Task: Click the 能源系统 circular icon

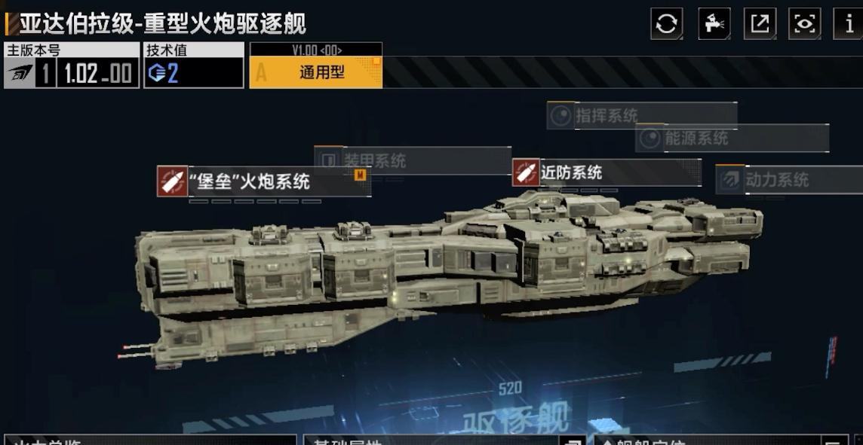Action: [650, 138]
